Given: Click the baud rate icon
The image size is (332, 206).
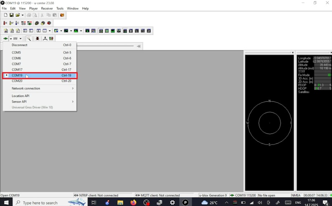Looking at the screenshot, I should [x=15, y=38].
